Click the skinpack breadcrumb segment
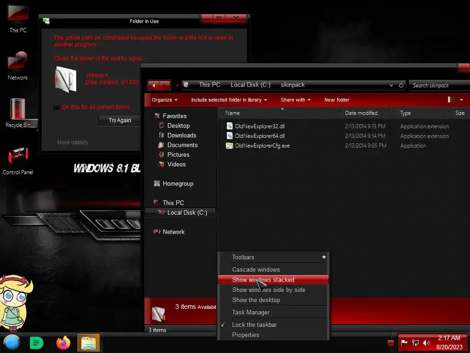Image resolution: width=470 pixels, height=353 pixels. [292, 85]
